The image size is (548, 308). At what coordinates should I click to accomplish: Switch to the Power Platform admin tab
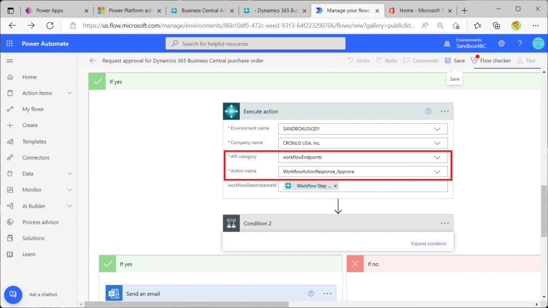click(x=130, y=11)
